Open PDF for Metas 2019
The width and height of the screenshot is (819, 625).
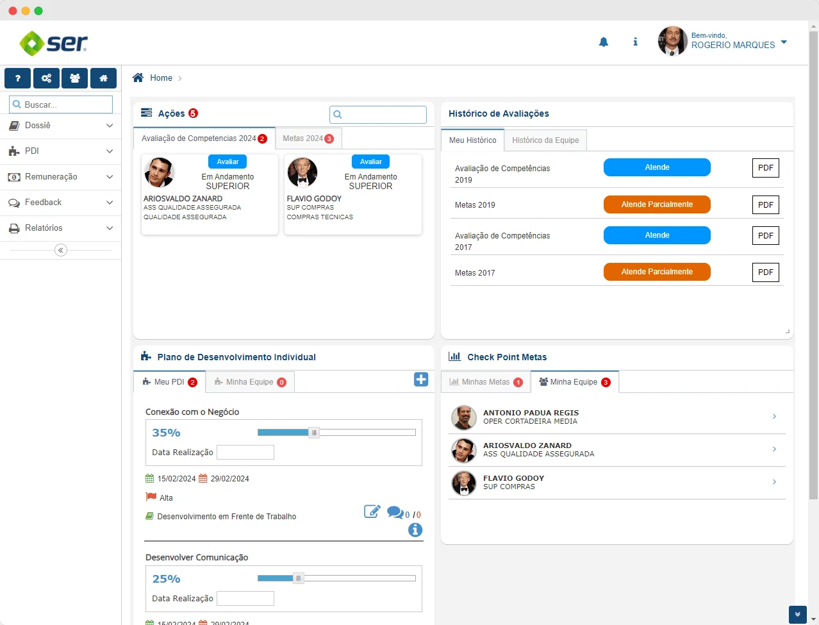(765, 204)
